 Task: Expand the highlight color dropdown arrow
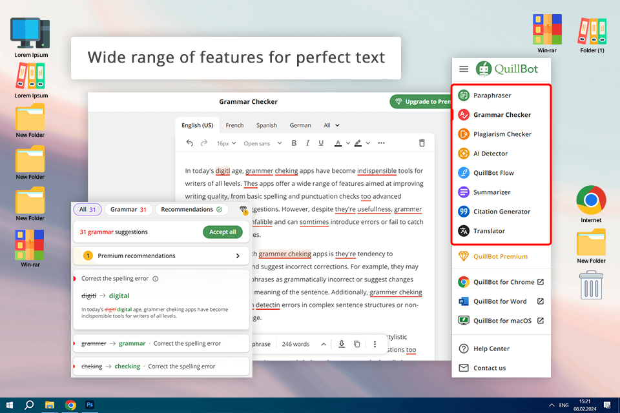(x=367, y=143)
